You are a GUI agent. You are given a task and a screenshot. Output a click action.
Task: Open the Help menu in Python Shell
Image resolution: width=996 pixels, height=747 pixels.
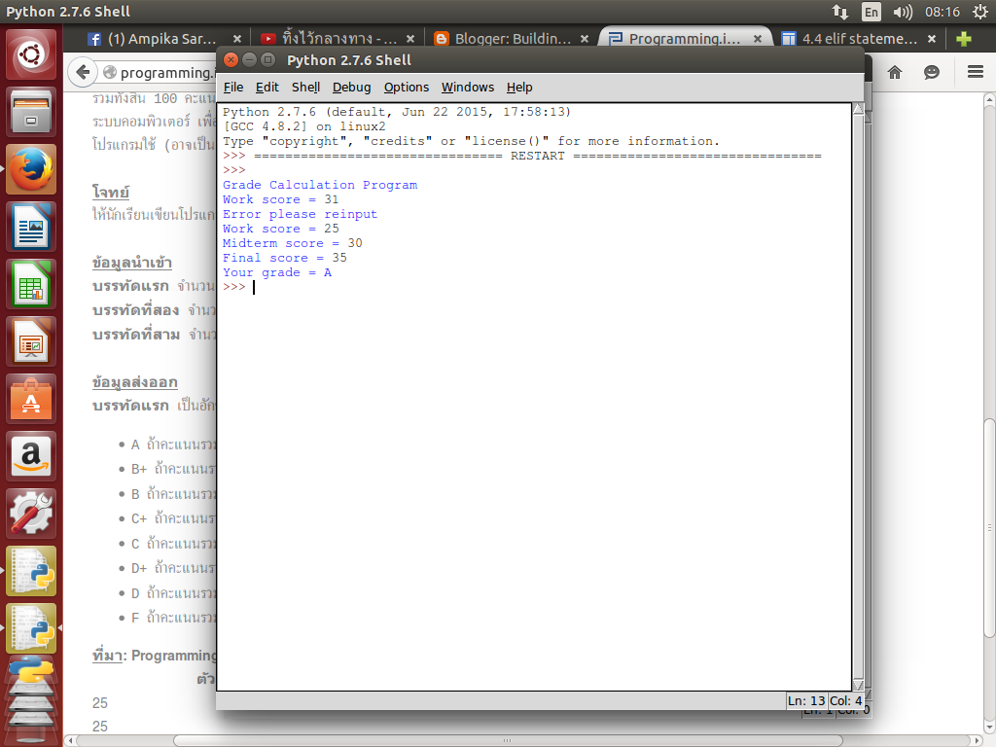point(519,87)
